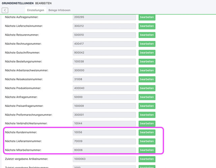Viewport: 216px width, 168px height.
Task: Click the 'Nächste Rechnungsnummer:' label
Action: 23,44
